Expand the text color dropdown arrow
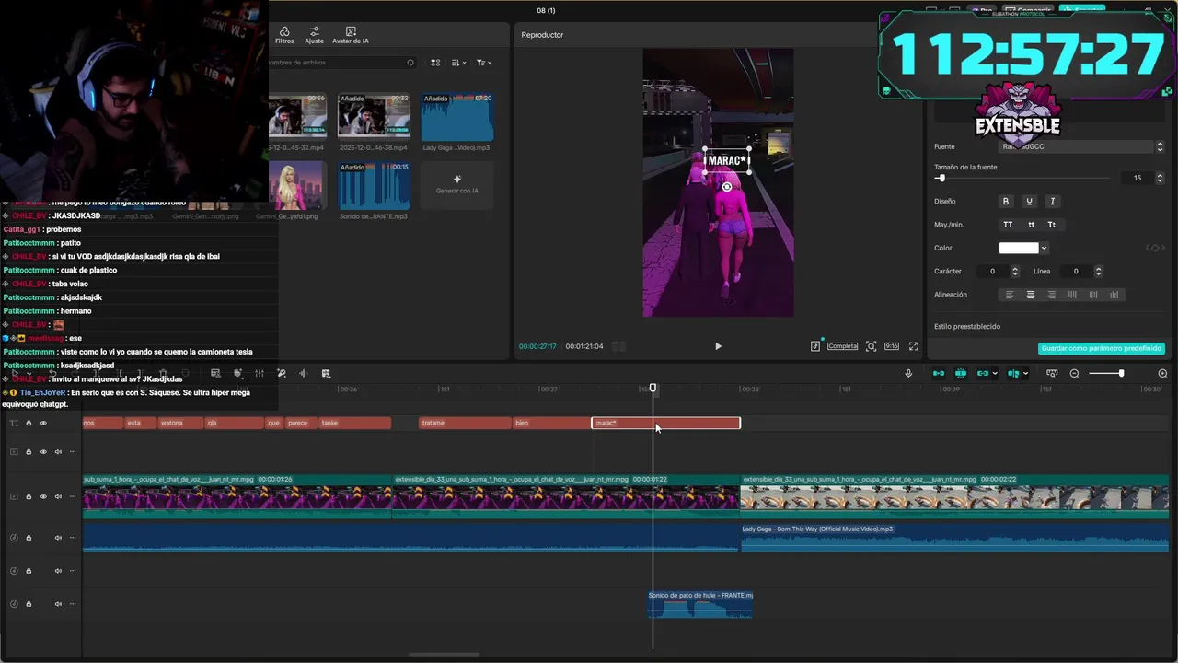The width and height of the screenshot is (1178, 663). click(1044, 248)
